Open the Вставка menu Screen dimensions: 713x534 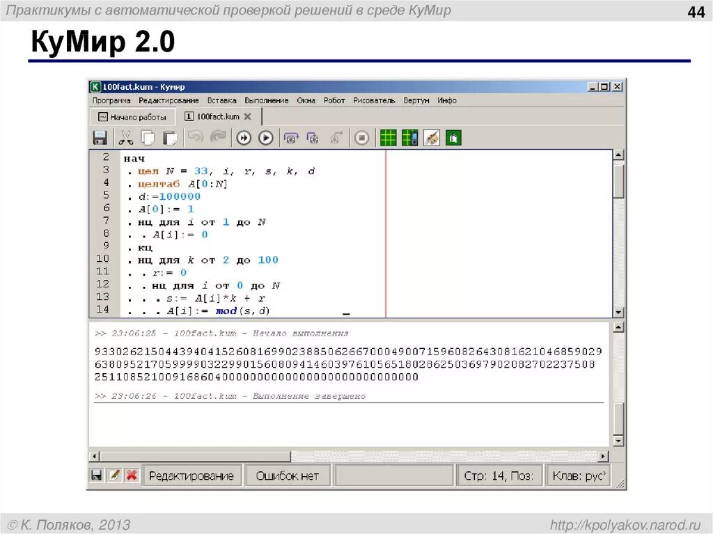point(222,100)
